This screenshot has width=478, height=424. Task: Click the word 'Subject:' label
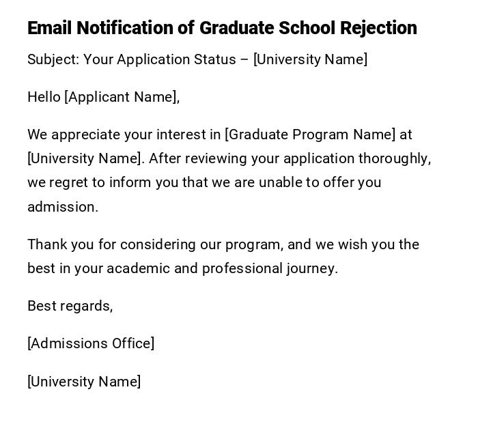[x=53, y=59]
